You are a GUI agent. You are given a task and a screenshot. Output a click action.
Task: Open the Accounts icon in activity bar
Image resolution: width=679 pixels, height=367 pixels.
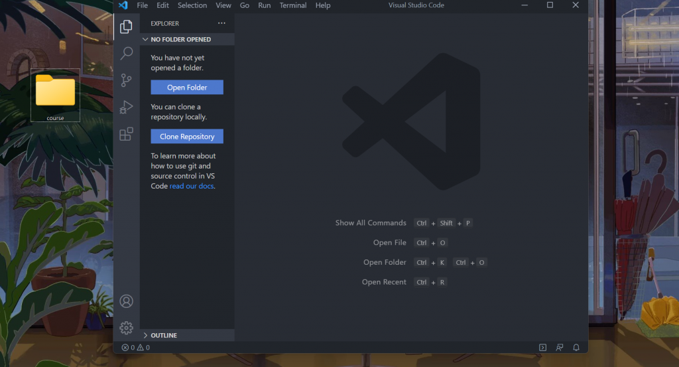point(127,301)
